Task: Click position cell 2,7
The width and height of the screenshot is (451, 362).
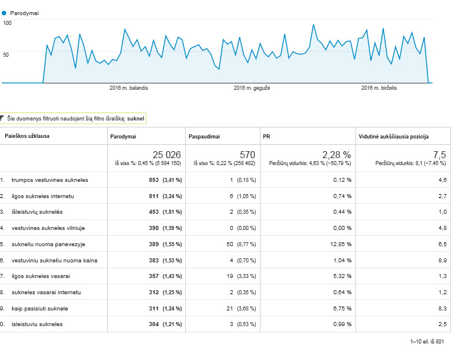Action: tap(443, 196)
